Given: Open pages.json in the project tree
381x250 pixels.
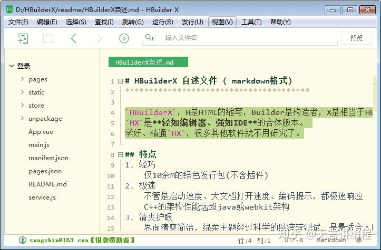Looking at the screenshot, I should point(45,171).
